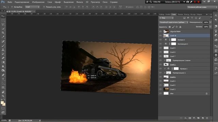Hide the Слой 9 layer

(x=160, y=48)
